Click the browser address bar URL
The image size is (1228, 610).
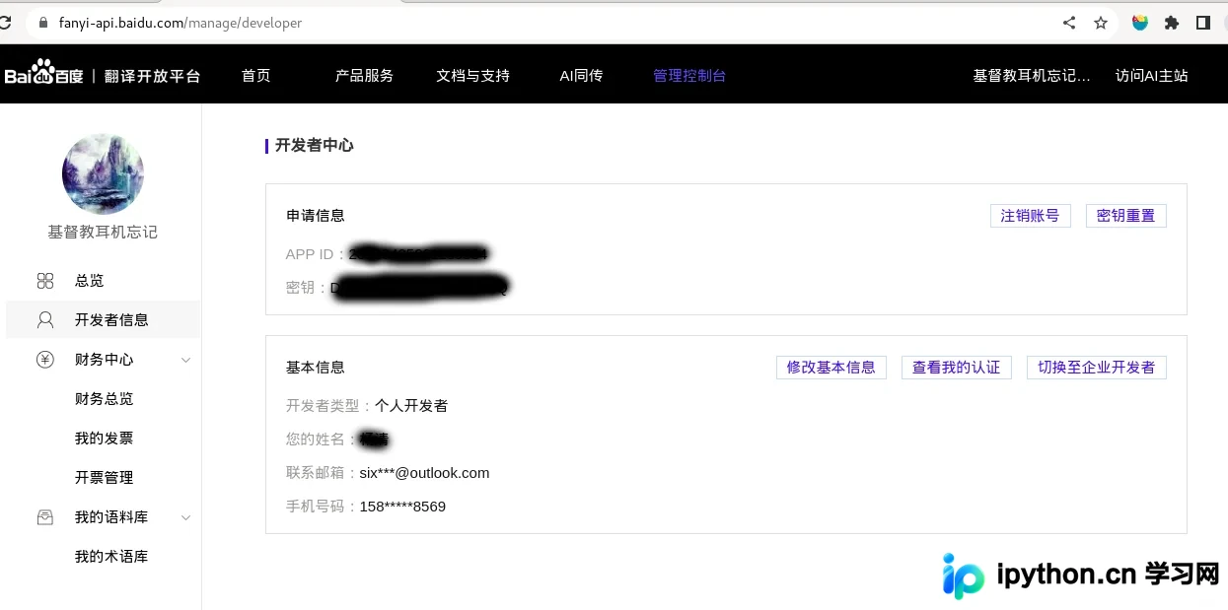pyautogui.click(x=181, y=23)
